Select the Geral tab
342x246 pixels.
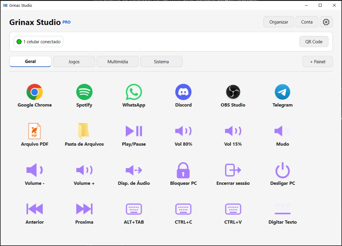[30, 61]
